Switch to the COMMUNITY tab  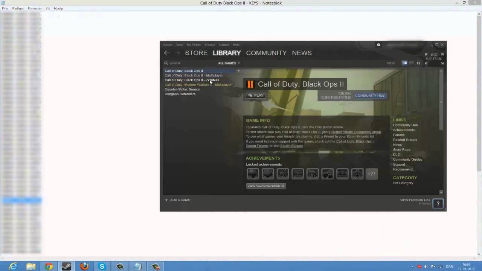pos(266,53)
